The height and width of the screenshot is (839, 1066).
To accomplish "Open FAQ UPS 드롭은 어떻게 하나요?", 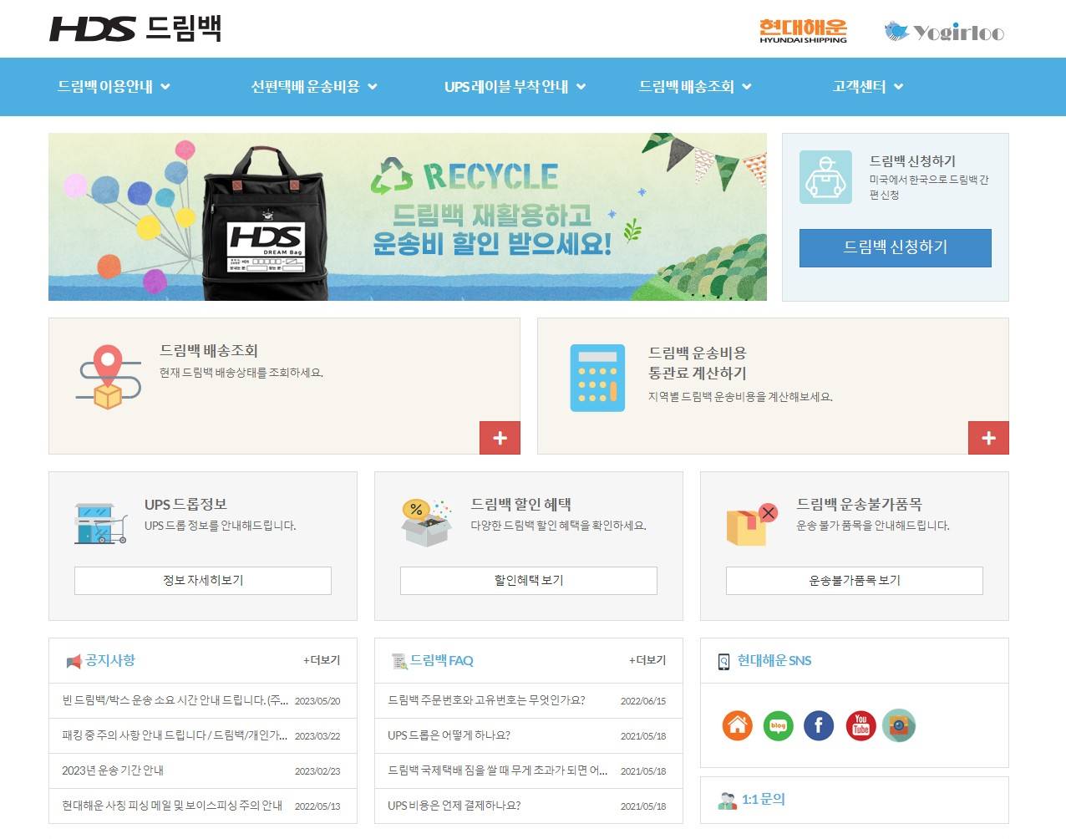I will (449, 735).
